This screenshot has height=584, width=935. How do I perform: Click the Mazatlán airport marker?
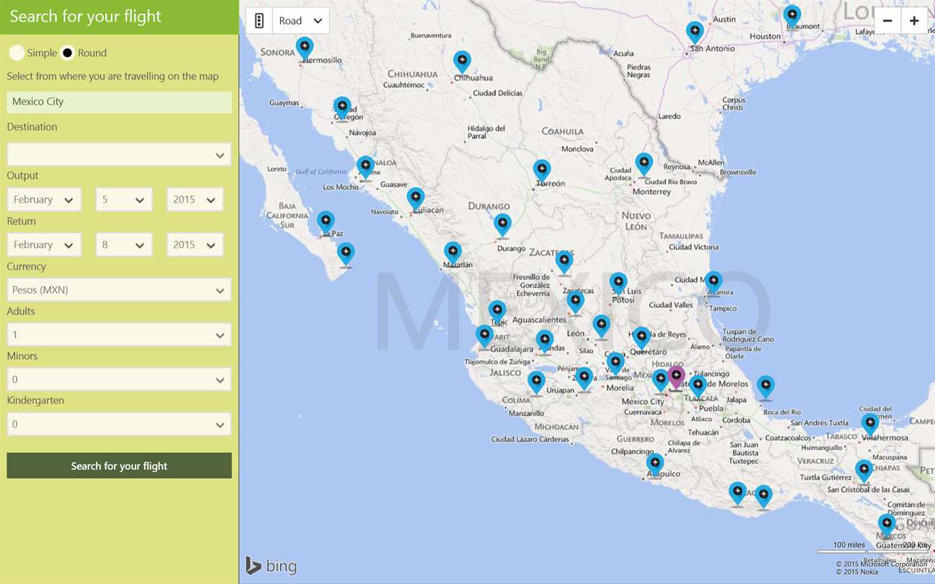click(x=452, y=254)
